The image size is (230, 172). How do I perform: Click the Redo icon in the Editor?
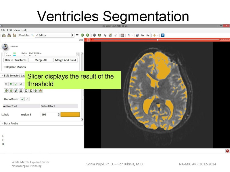[28, 99]
